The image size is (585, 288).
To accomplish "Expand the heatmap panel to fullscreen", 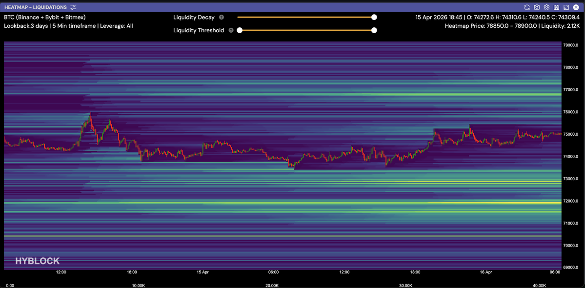I will coord(566,7).
